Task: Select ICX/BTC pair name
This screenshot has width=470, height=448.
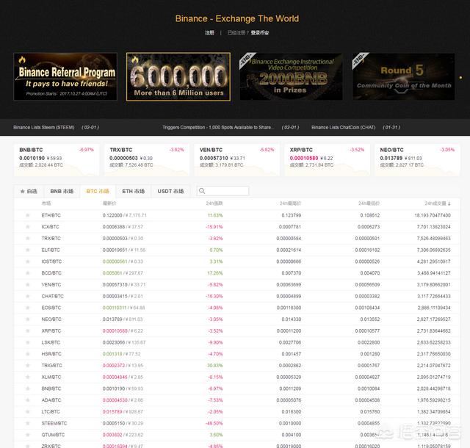Action: pyautogui.click(x=51, y=227)
